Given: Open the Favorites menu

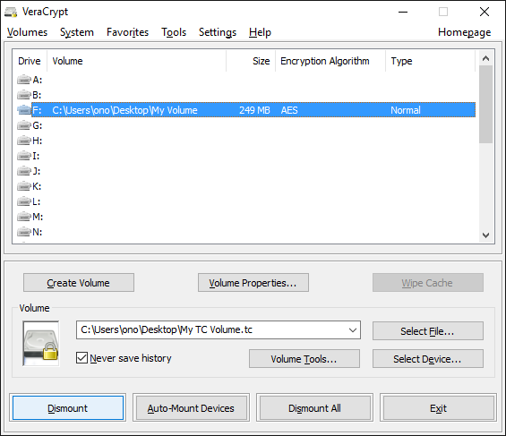Looking at the screenshot, I should point(127,32).
